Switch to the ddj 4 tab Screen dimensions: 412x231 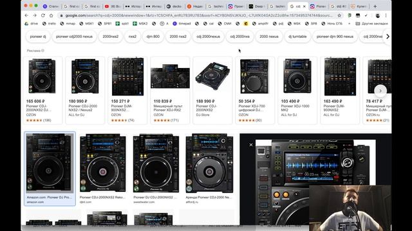pyautogui.click(x=339, y=6)
